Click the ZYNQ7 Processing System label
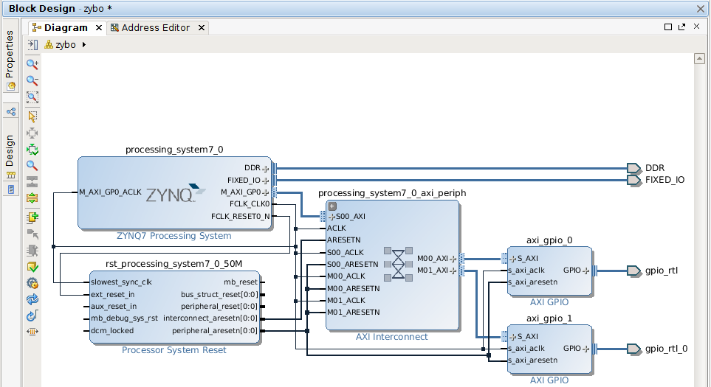Screen dimensions: 711x387 [174, 236]
